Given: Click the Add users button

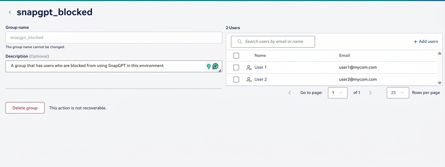Looking at the screenshot, I should 426,41.
